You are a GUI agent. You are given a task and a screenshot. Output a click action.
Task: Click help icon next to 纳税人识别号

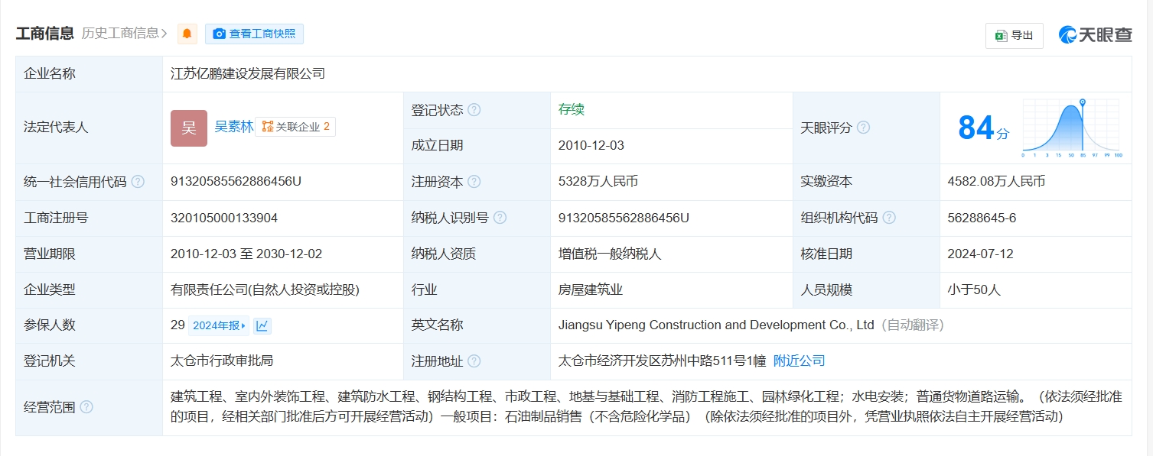[500, 218]
